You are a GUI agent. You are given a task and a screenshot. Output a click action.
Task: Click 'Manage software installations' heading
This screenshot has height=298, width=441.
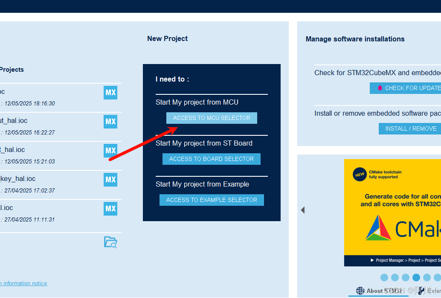click(355, 39)
